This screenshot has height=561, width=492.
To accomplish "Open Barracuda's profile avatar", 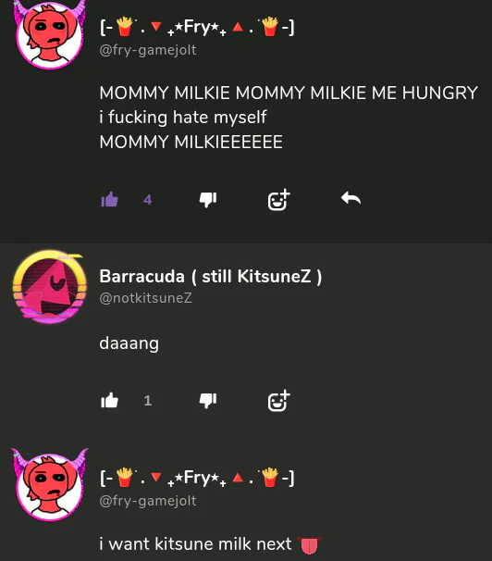I will pos(50,287).
